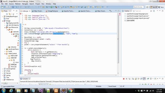Select the META-INF folder
The width and height of the screenshot is (165, 93).
[x=14, y=56]
